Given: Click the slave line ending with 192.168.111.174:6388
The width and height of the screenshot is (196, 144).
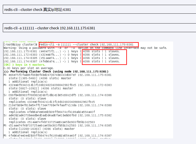Looking at the screenshot, I should coord(58,105).
